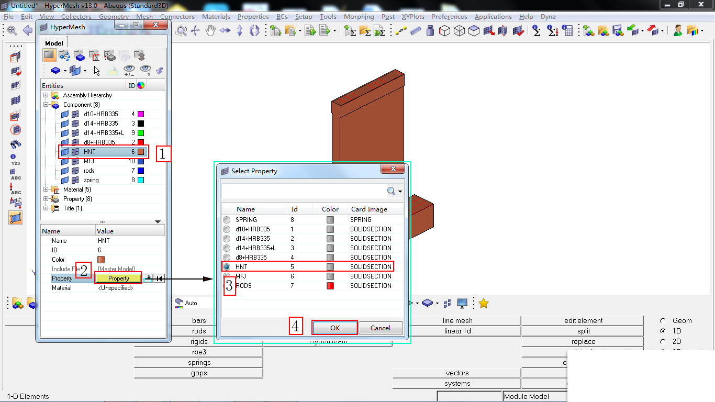Click the red export arrow icon
The image size is (715, 402).
653,31
